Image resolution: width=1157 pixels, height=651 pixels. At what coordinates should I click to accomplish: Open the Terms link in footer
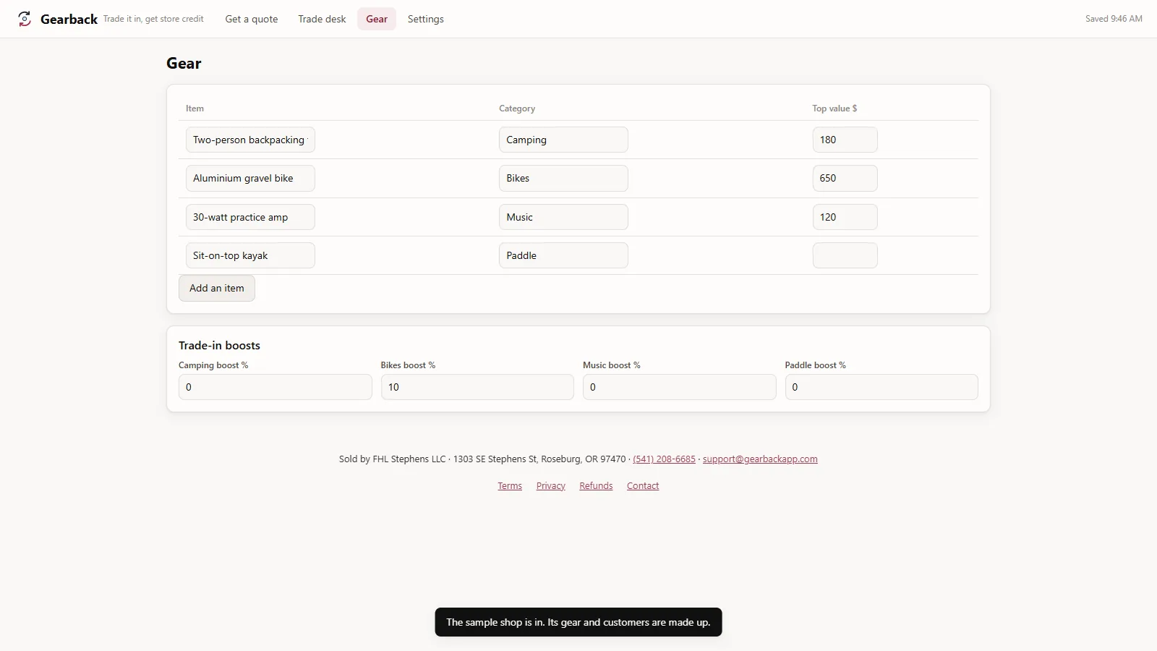tap(510, 486)
